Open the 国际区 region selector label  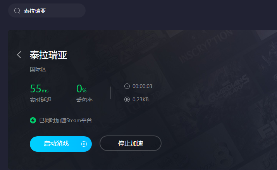[x=38, y=69]
